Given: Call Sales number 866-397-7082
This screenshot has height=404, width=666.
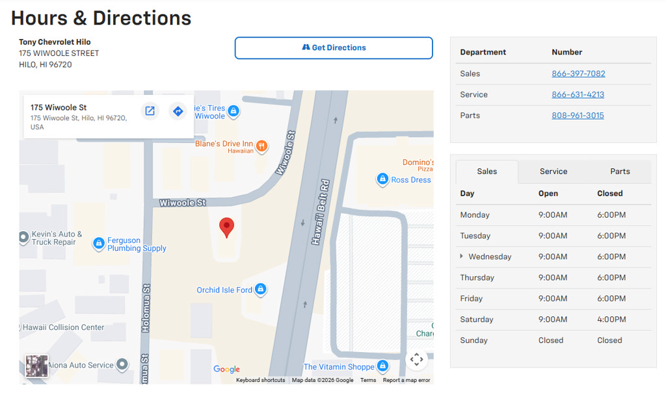Looking at the screenshot, I should [578, 74].
